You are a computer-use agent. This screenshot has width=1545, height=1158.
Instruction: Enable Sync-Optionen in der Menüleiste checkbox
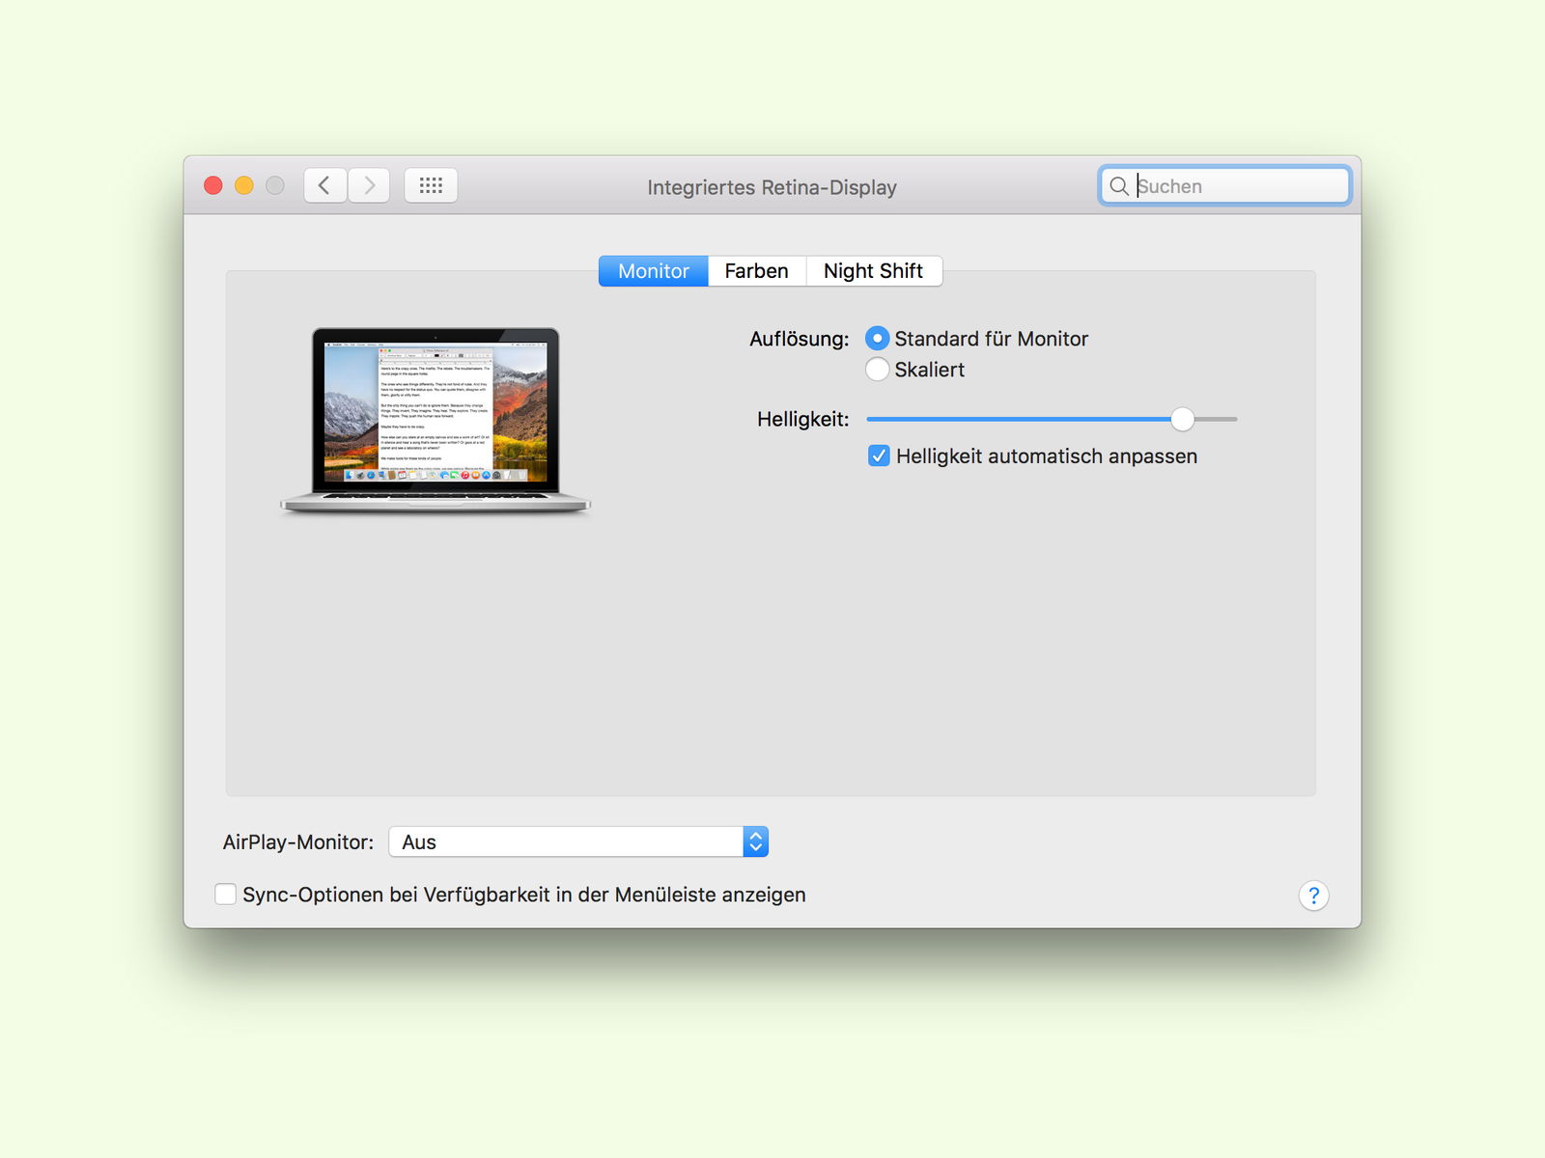click(x=225, y=895)
